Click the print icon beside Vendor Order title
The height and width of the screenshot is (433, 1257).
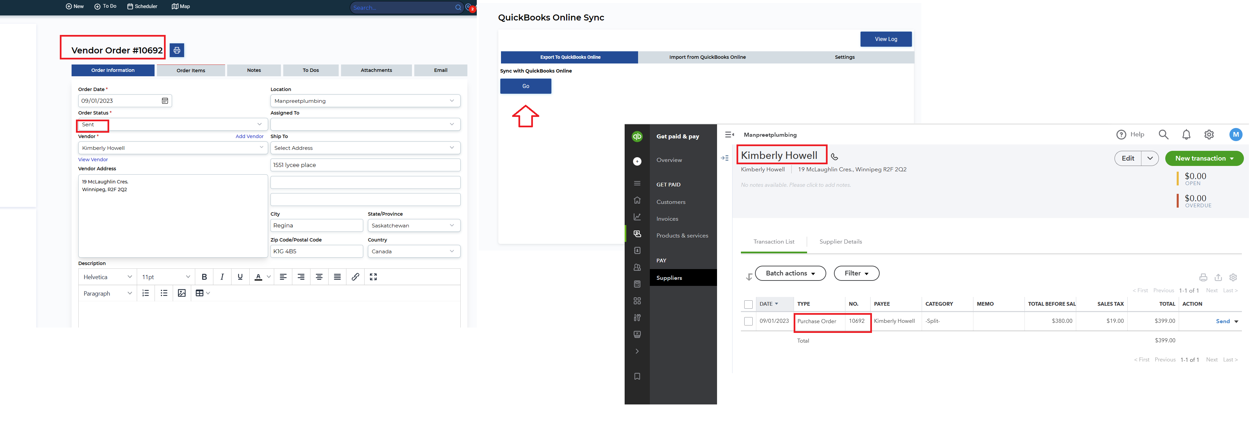coord(177,50)
